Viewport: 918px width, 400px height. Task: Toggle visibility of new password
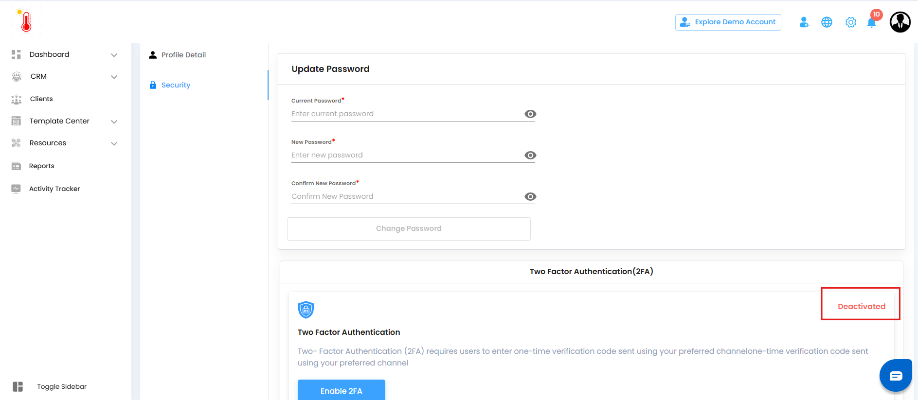tap(530, 155)
